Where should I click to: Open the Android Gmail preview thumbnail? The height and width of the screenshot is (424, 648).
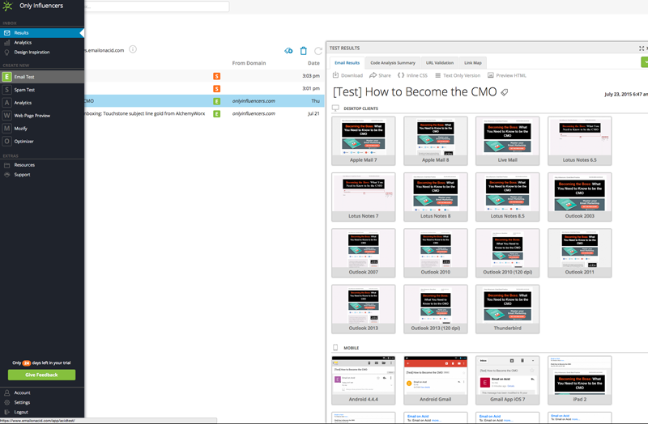[x=436, y=380]
